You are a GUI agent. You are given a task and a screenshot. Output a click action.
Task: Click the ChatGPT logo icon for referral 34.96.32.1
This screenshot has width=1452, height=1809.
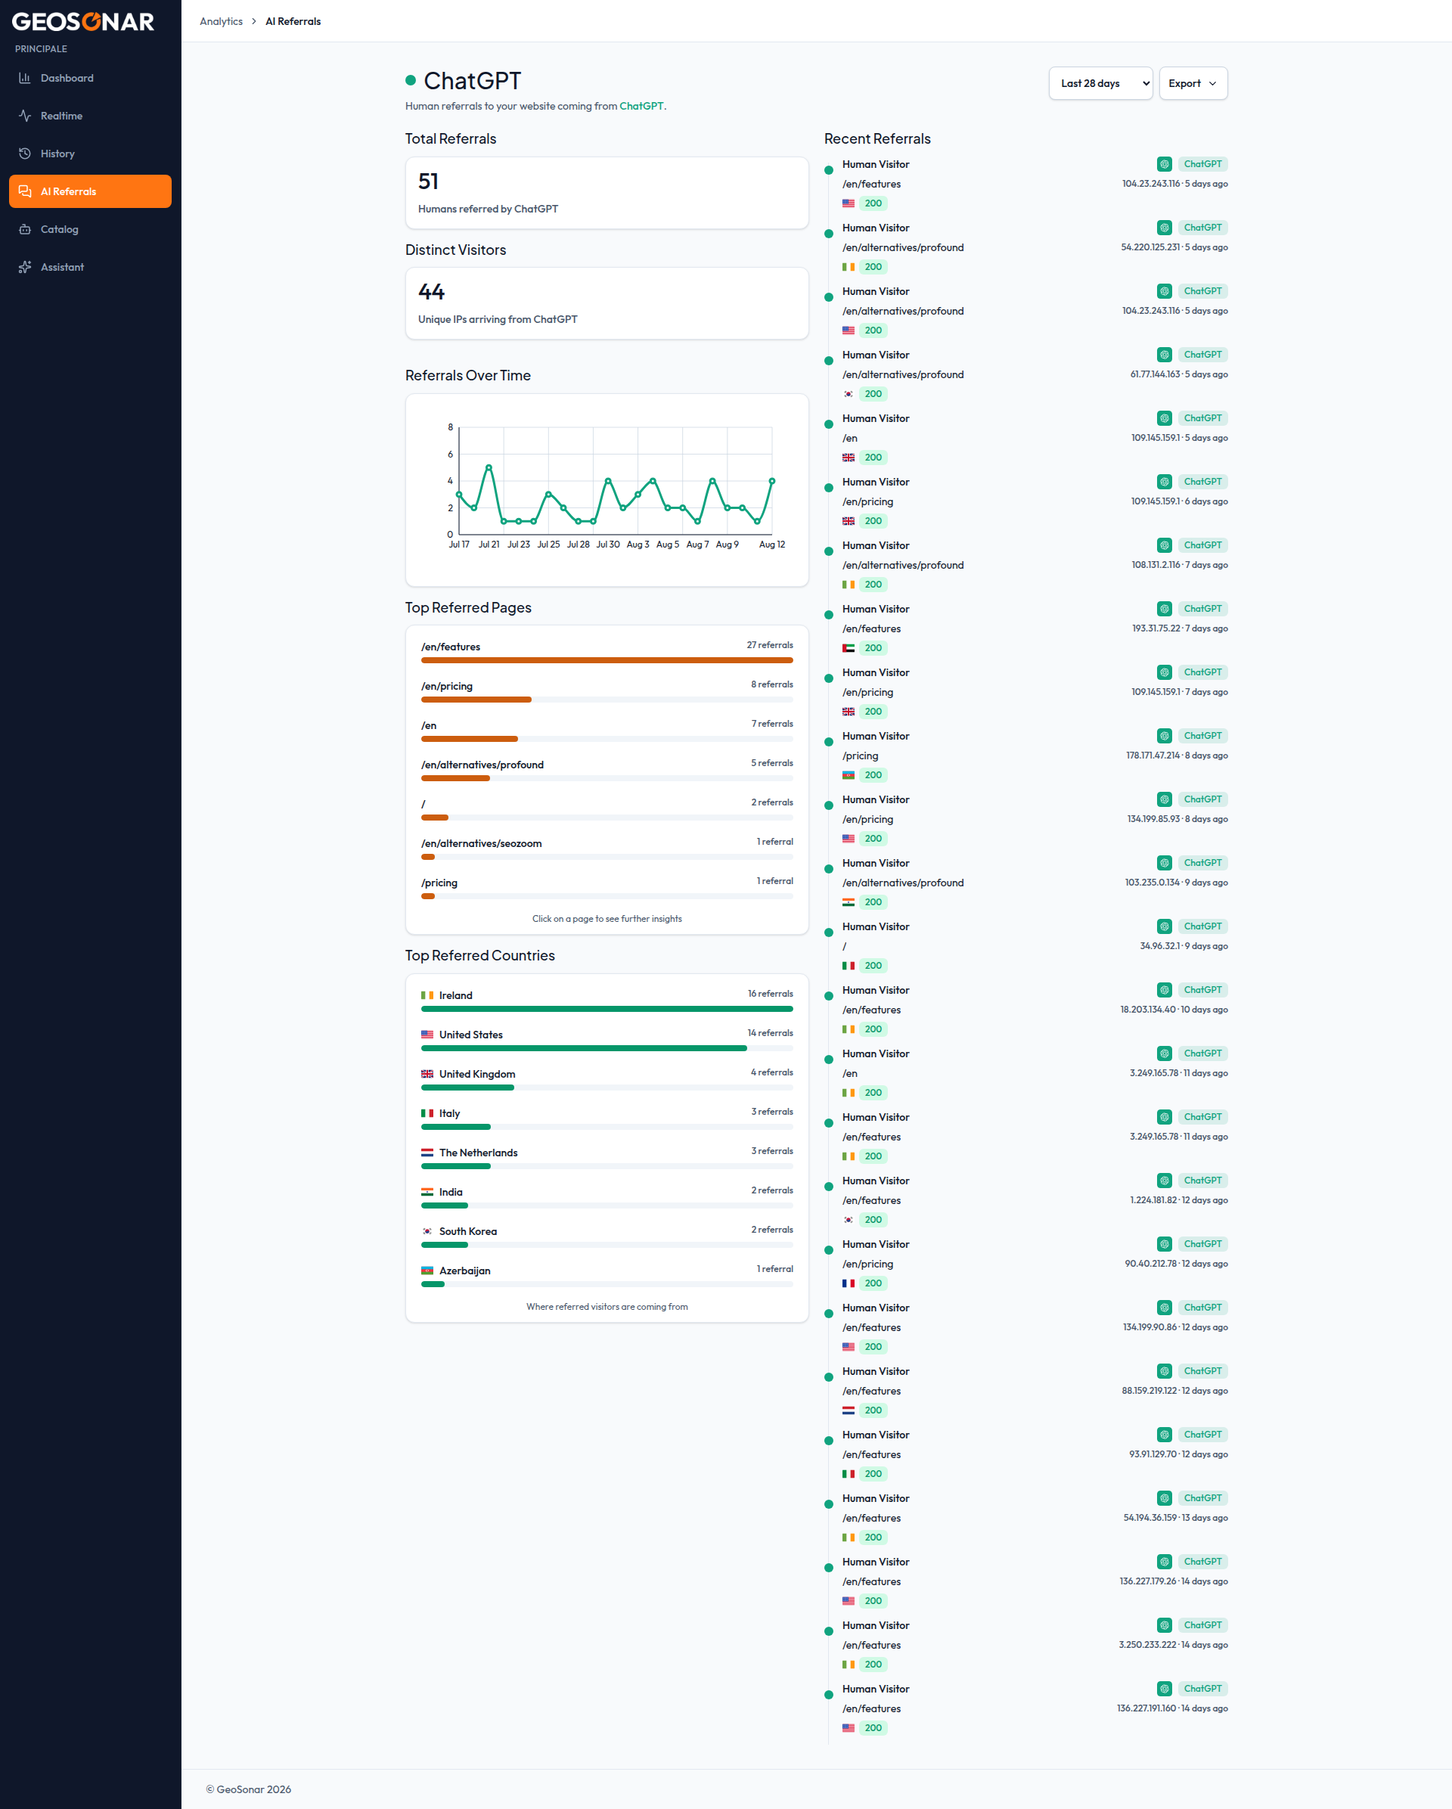(x=1165, y=926)
